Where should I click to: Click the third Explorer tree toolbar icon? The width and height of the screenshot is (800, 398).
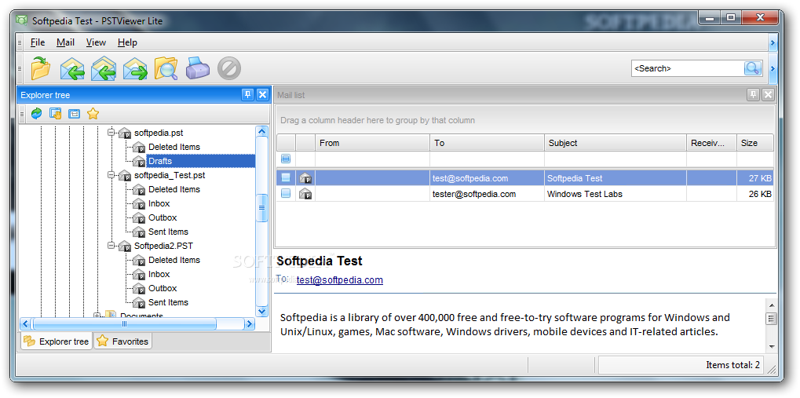point(74,113)
